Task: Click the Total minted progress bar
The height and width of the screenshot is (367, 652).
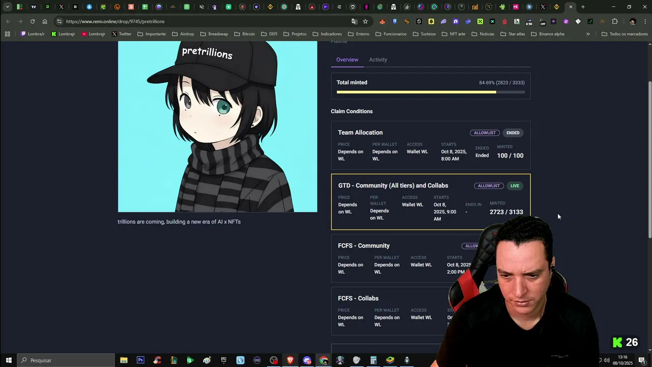Action: [x=430, y=92]
